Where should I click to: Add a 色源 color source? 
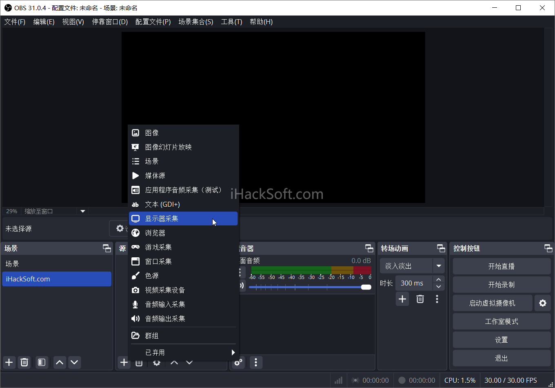click(x=183, y=276)
